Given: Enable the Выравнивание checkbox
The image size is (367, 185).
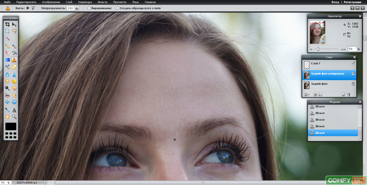Looking at the screenshot, I should (89, 8).
